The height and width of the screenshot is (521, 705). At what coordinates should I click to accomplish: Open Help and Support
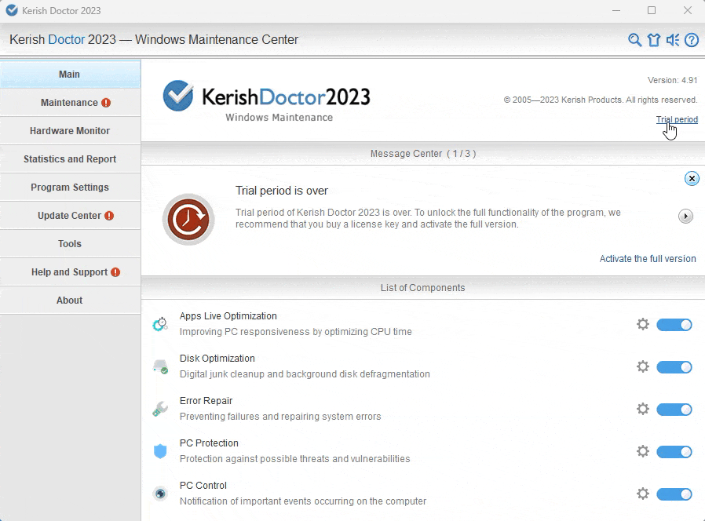pos(70,272)
